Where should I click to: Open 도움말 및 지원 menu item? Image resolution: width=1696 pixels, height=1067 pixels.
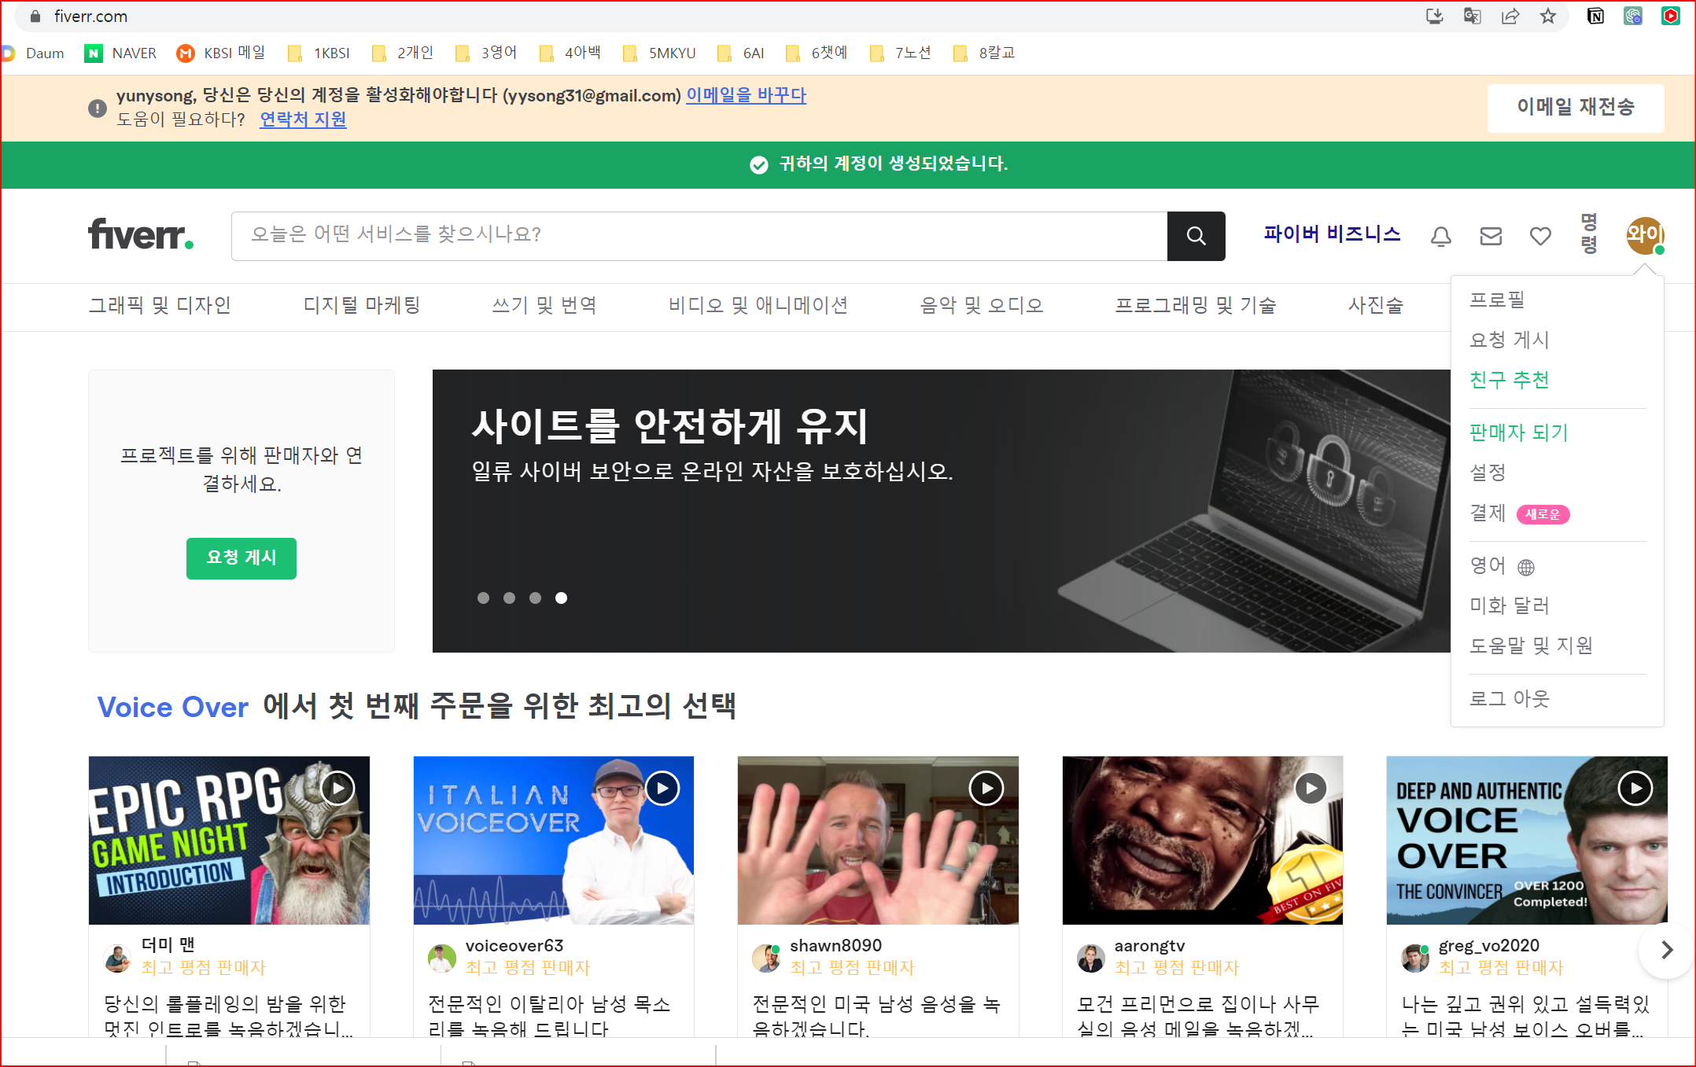tap(1531, 646)
